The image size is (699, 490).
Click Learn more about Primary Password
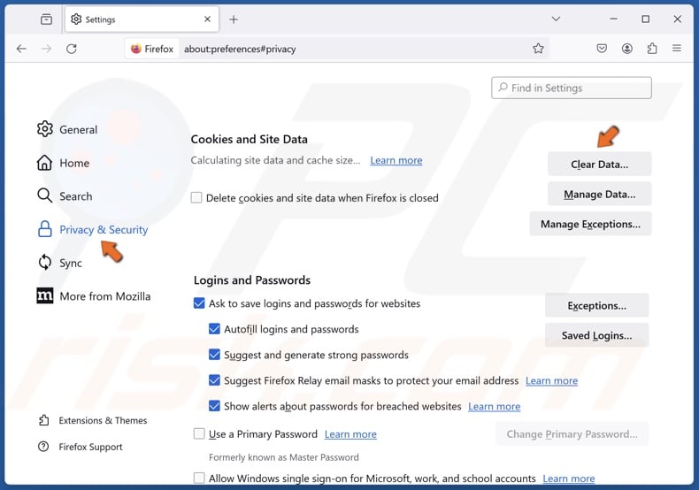click(x=350, y=434)
